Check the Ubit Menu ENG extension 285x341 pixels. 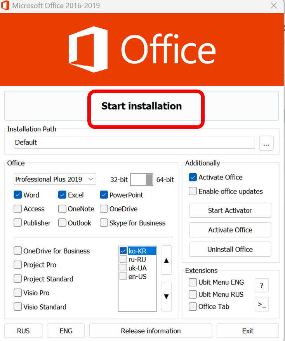(193, 282)
